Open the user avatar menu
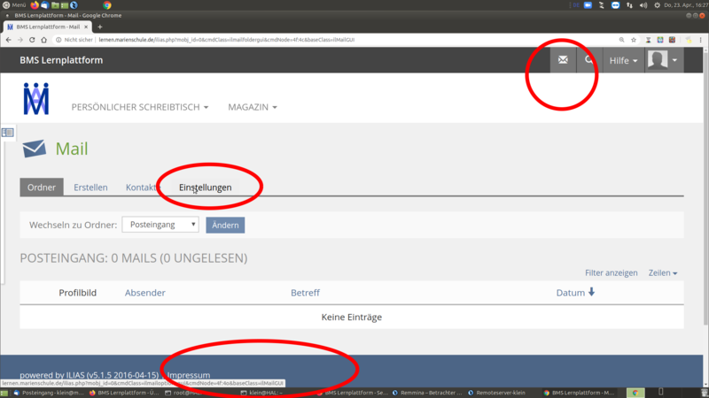Screen dimensions: 709x398 [663, 60]
